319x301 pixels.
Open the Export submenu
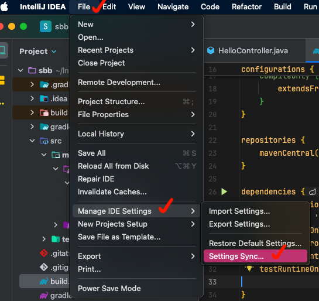click(136, 256)
